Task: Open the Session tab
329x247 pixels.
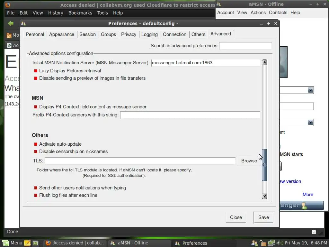Action: coord(87,34)
